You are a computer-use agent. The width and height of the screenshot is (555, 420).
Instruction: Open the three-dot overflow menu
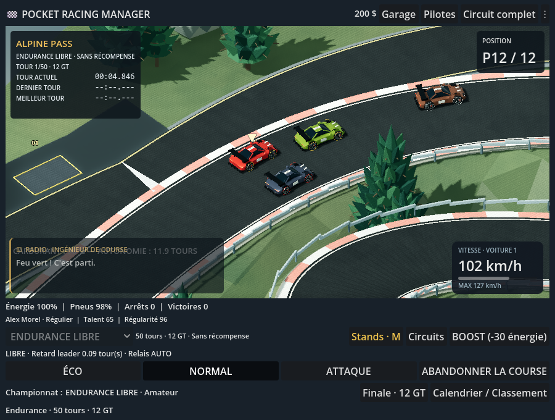545,14
